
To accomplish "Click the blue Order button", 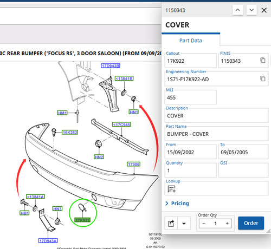I will [x=251, y=223].
